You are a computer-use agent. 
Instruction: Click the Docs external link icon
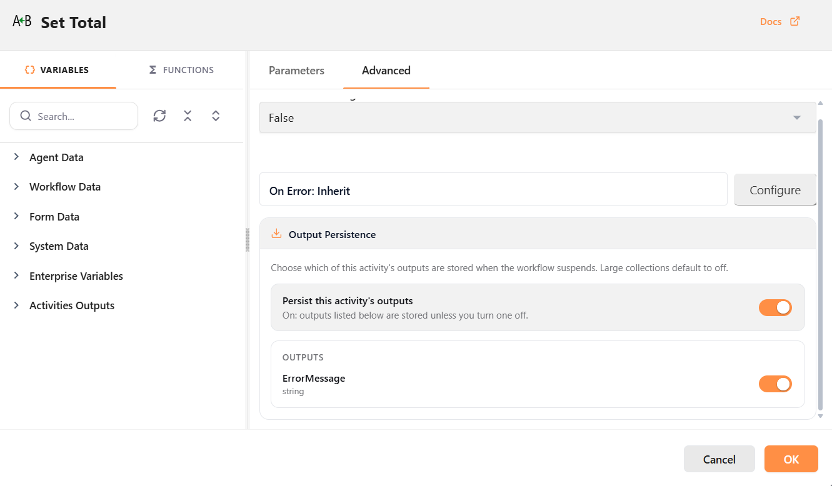point(794,21)
